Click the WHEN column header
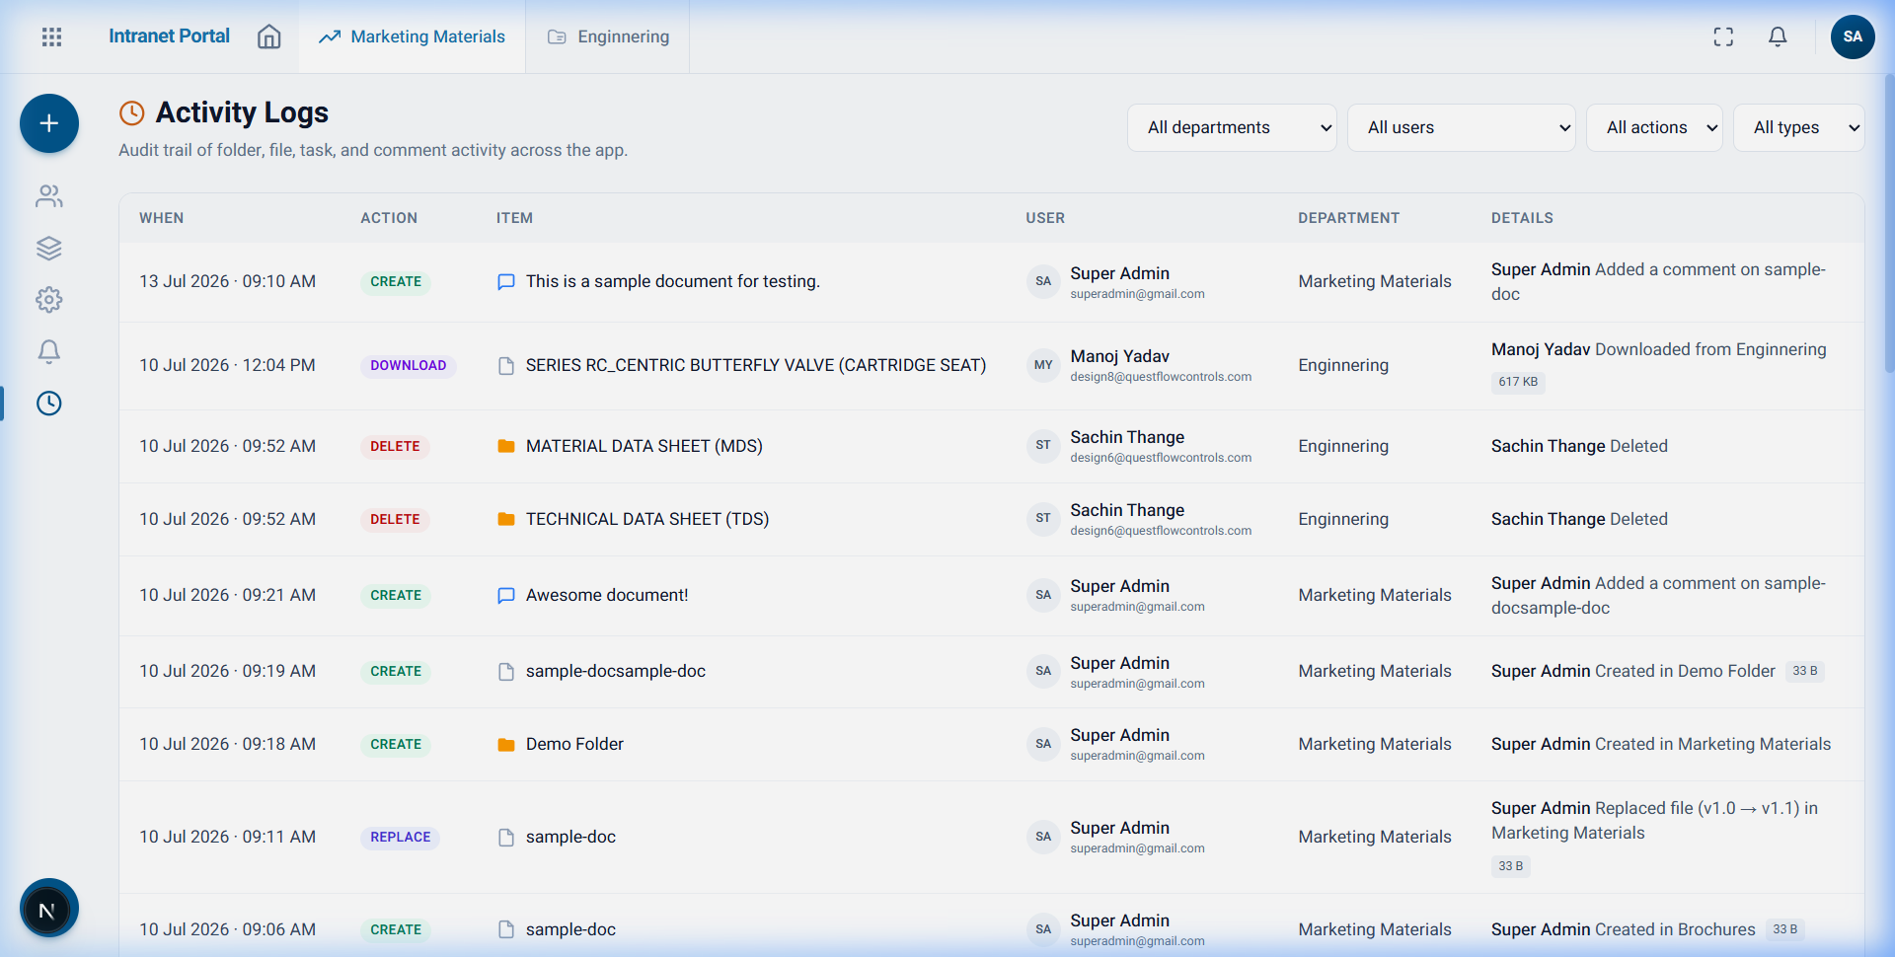The height and width of the screenshot is (957, 1895). [x=161, y=218]
